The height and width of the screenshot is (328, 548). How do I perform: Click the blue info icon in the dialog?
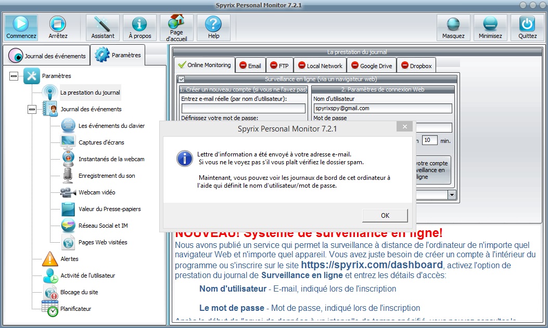(x=185, y=159)
